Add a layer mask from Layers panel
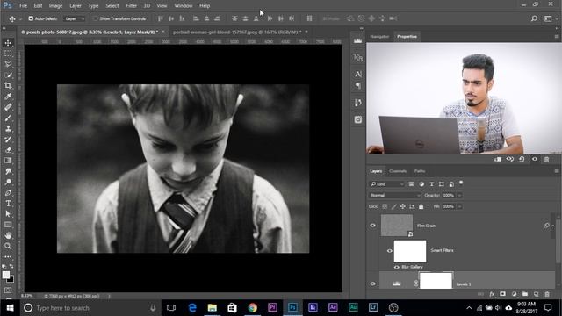Screen dimensions: 562x316 (x=503, y=294)
